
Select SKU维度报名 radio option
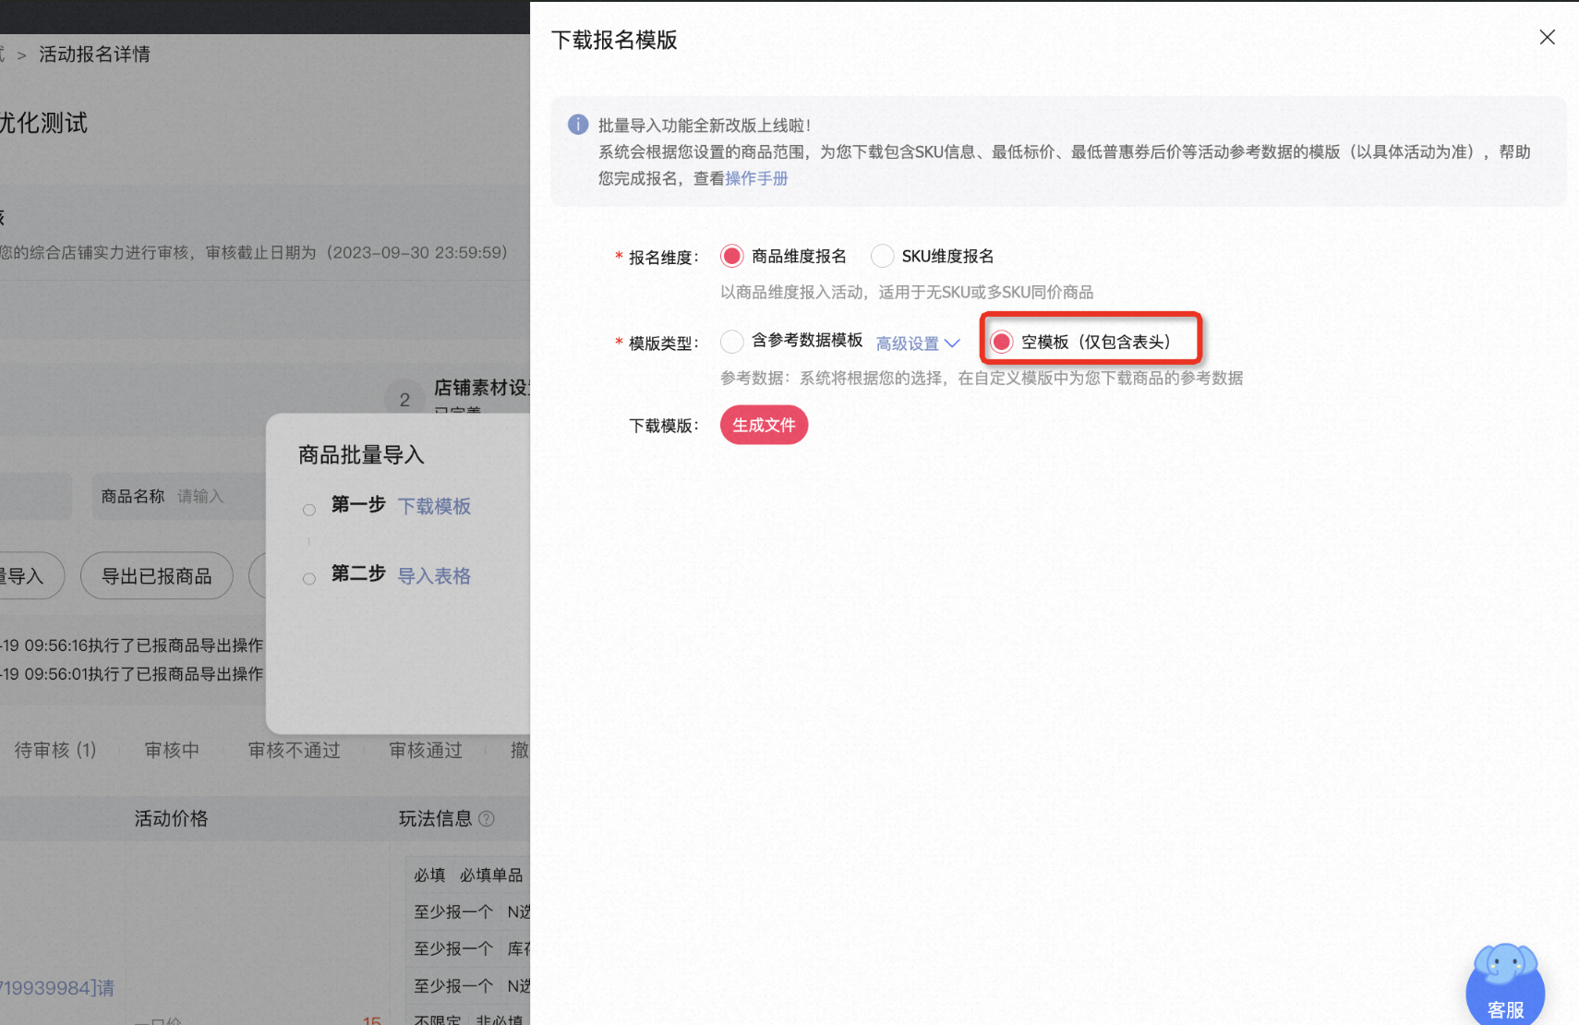tap(883, 256)
